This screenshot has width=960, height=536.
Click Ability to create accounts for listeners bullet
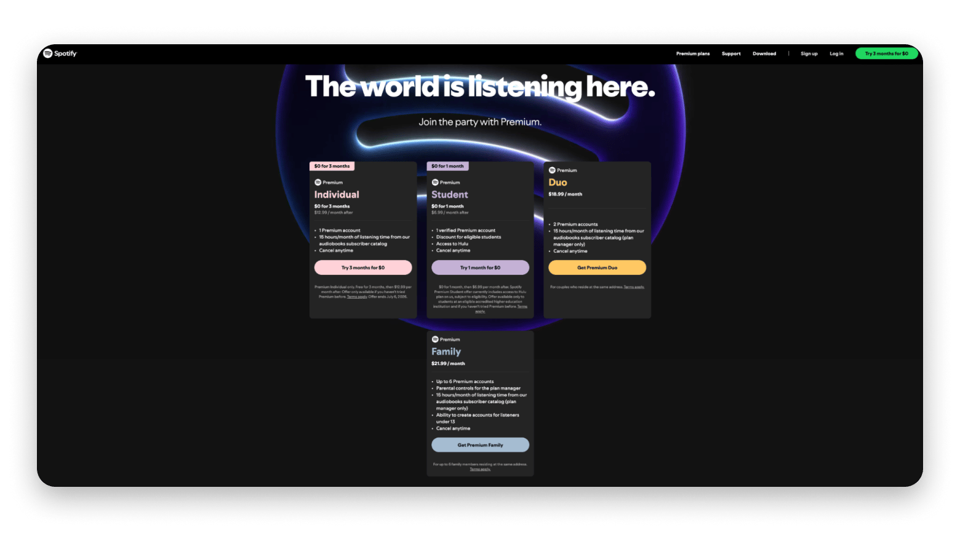[478, 418]
